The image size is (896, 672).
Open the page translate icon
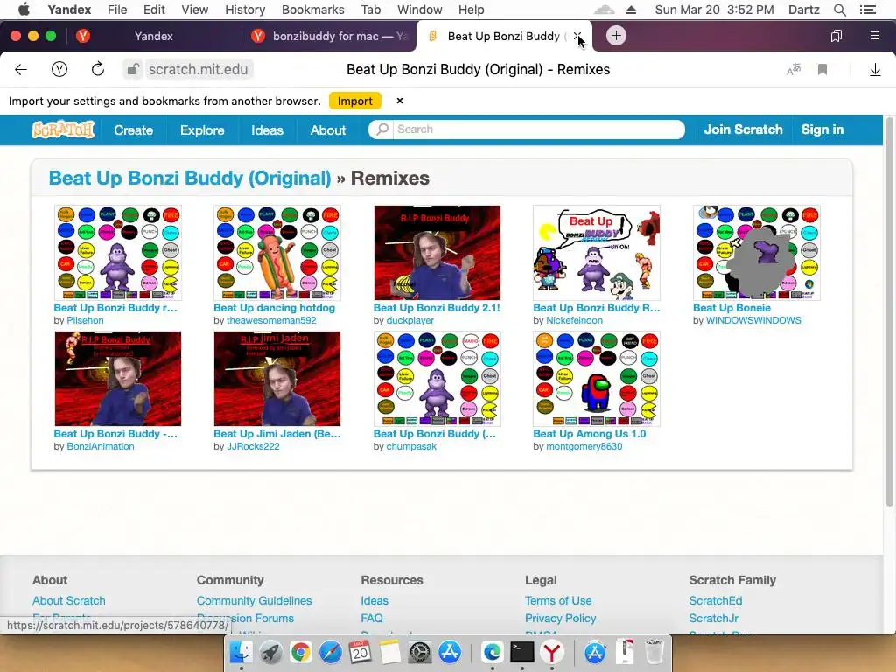pyautogui.click(x=794, y=70)
